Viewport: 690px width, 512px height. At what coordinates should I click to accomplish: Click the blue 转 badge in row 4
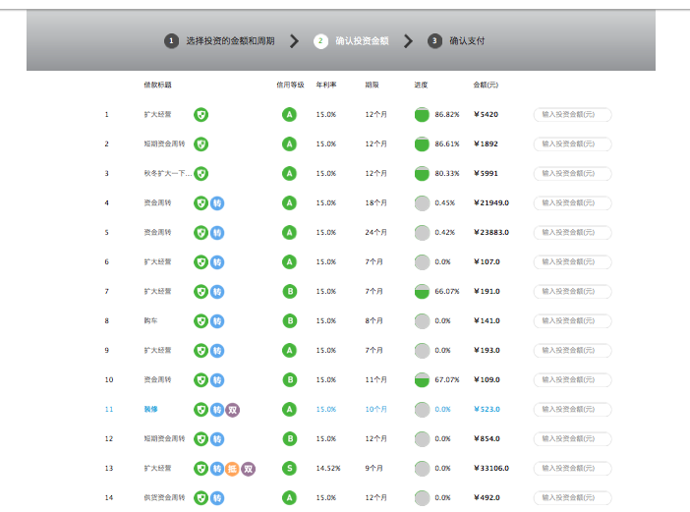217,203
